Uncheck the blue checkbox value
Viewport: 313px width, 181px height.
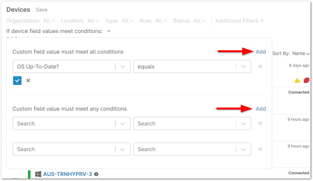tap(17, 80)
